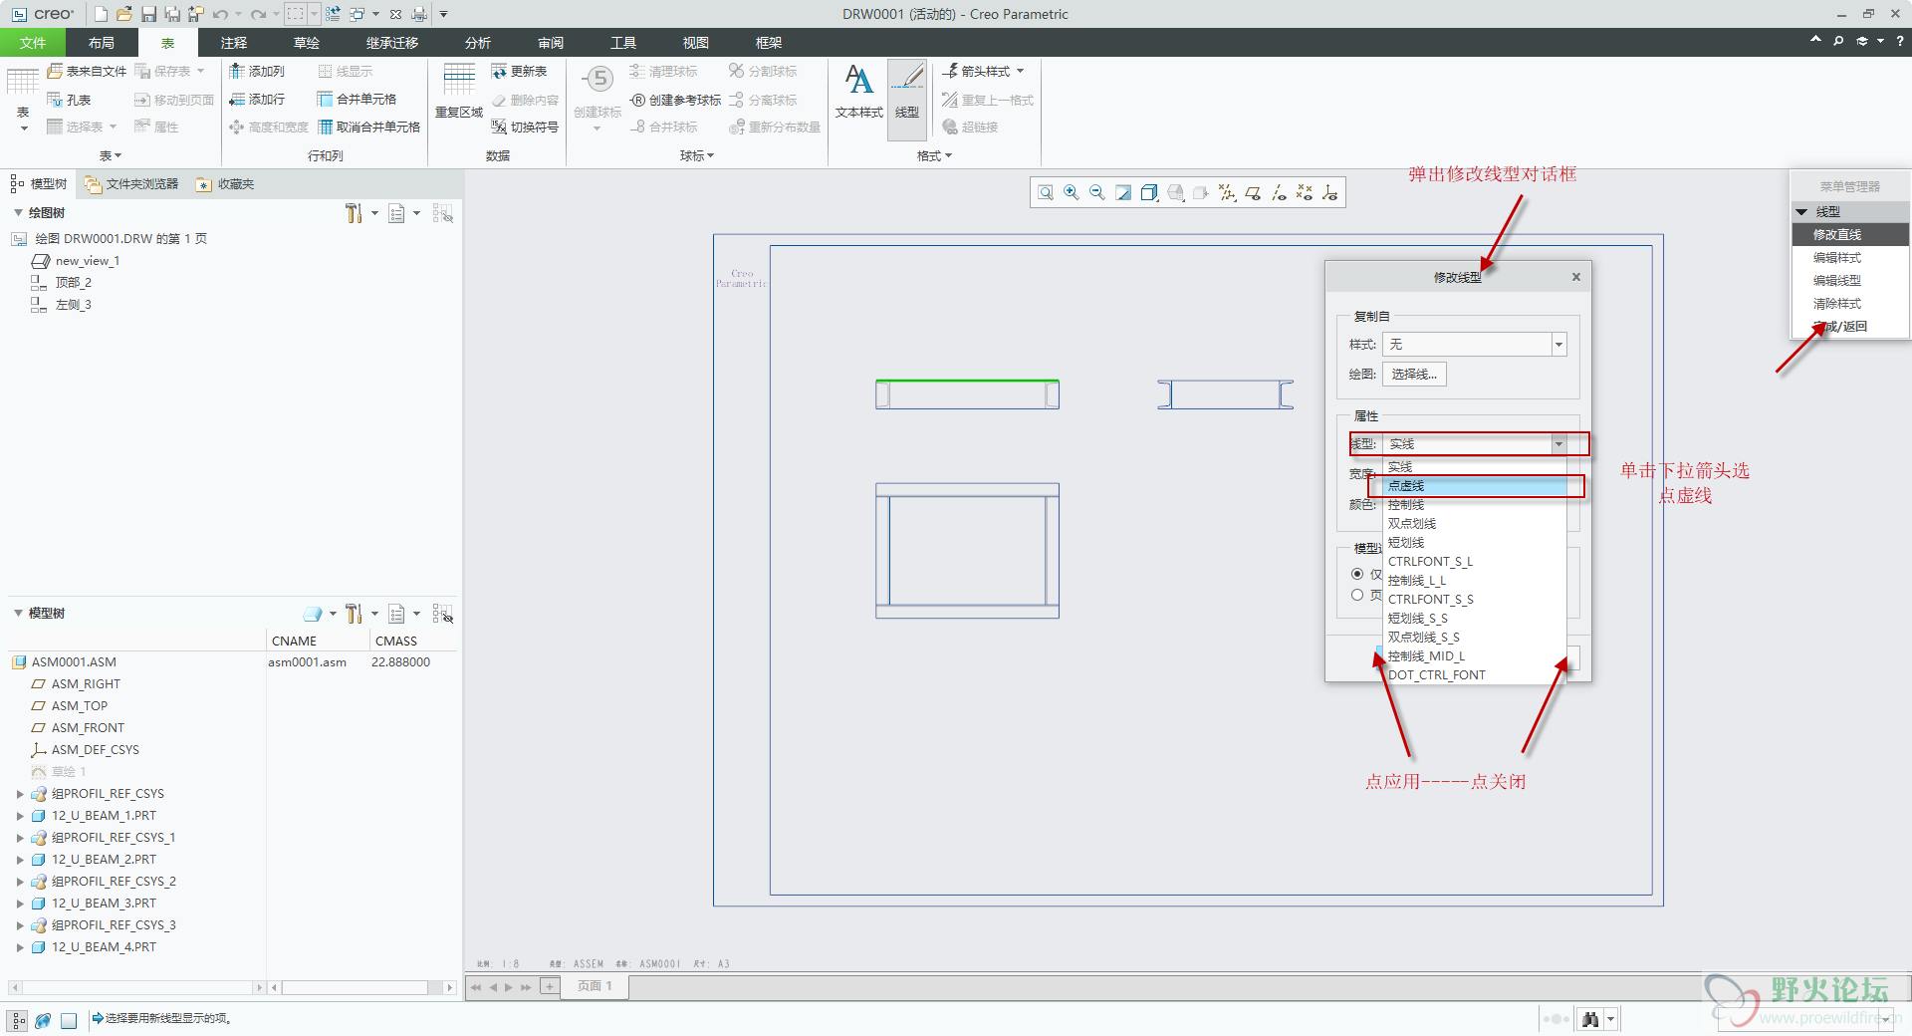This screenshot has width=1912, height=1036.
Task: Open the Annotate (注释) ribbon tab
Action: point(234,43)
